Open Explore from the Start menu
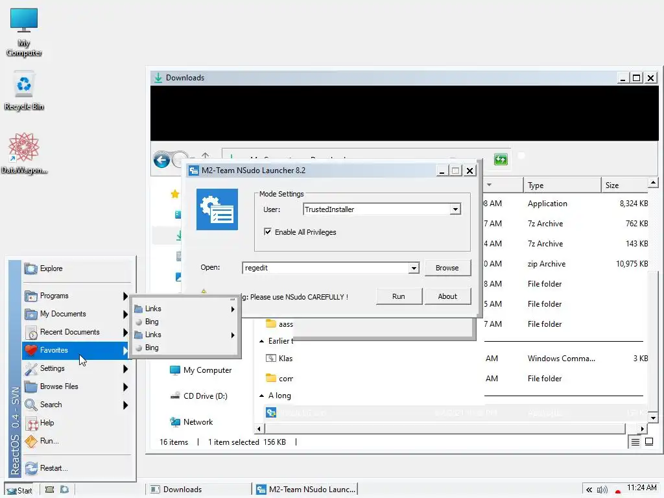The image size is (664, 498). point(77,268)
